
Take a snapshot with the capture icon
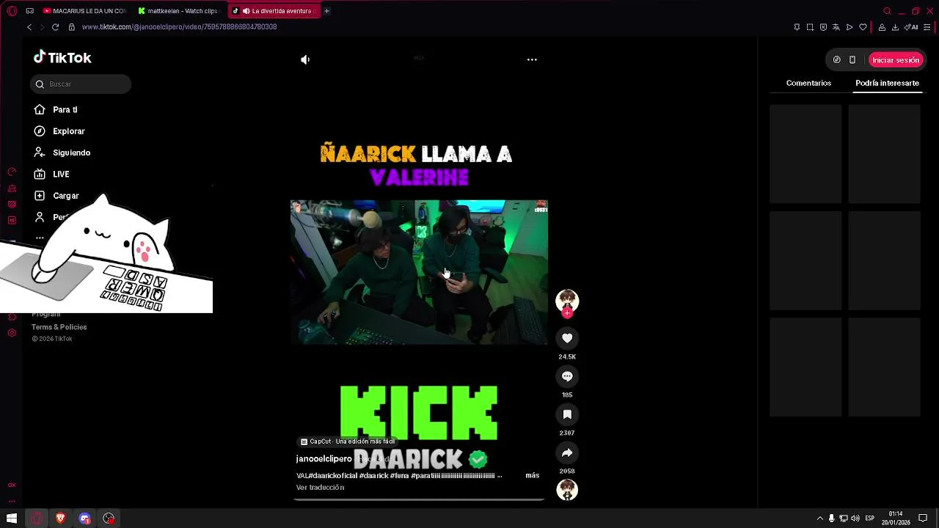810,27
